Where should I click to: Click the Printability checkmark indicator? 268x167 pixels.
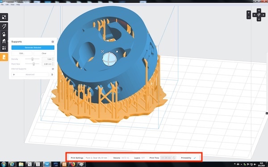click(195, 158)
